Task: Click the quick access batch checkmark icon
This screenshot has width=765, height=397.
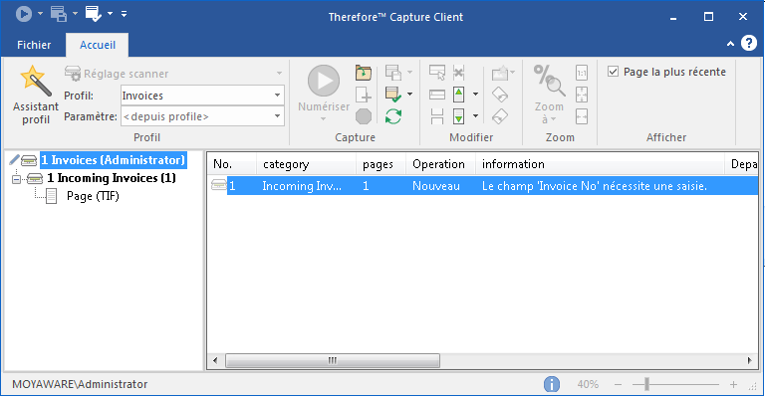Action: tap(94, 14)
